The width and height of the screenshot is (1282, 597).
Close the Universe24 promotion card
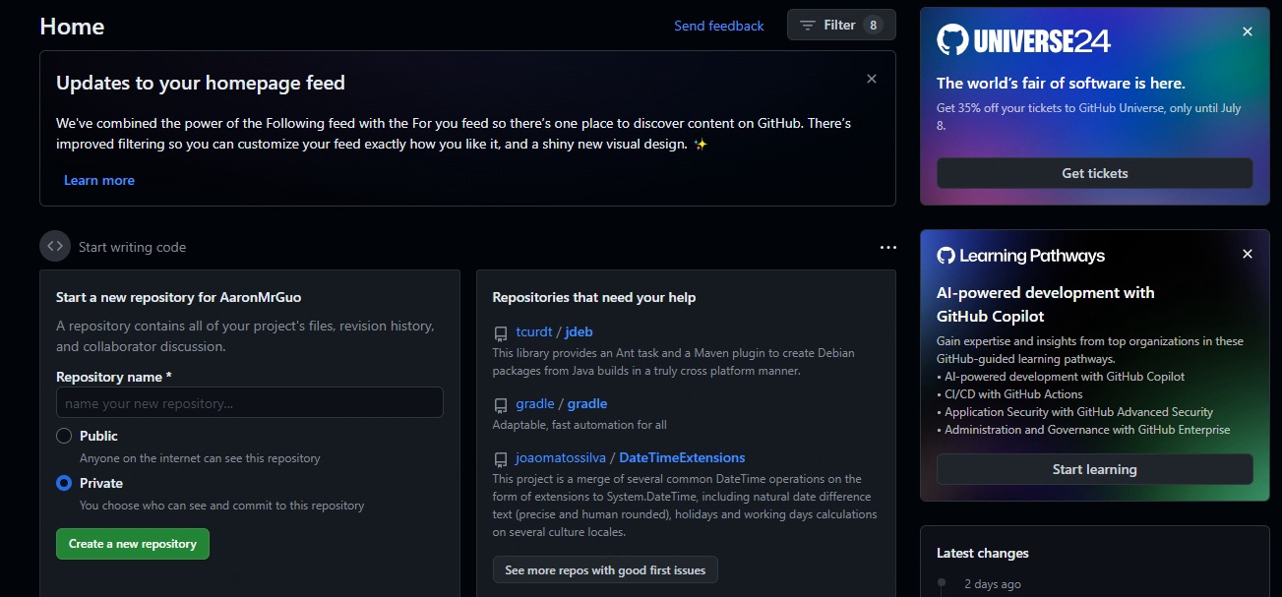coord(1248,31)
